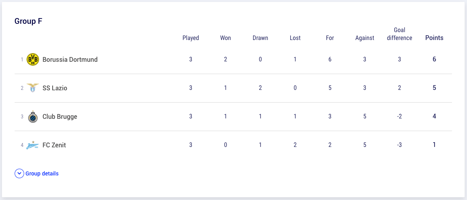
Task: Click the SS Lazio eagle crest
Action: tap(33, 88)
